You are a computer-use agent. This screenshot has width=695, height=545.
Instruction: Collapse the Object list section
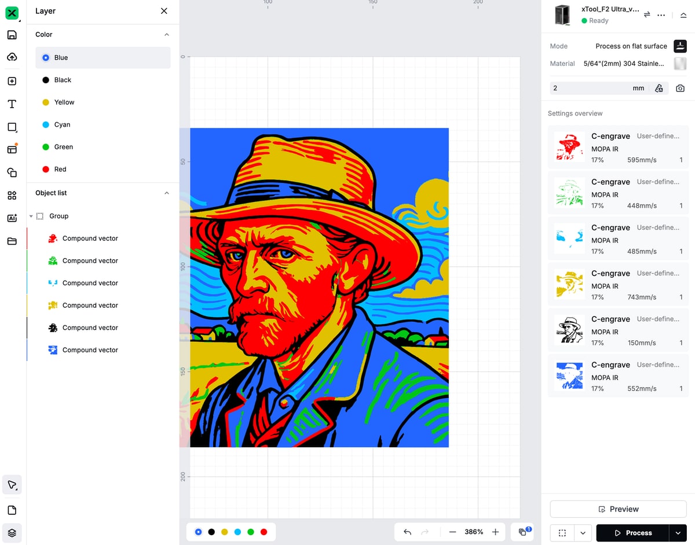pos(167,193)
